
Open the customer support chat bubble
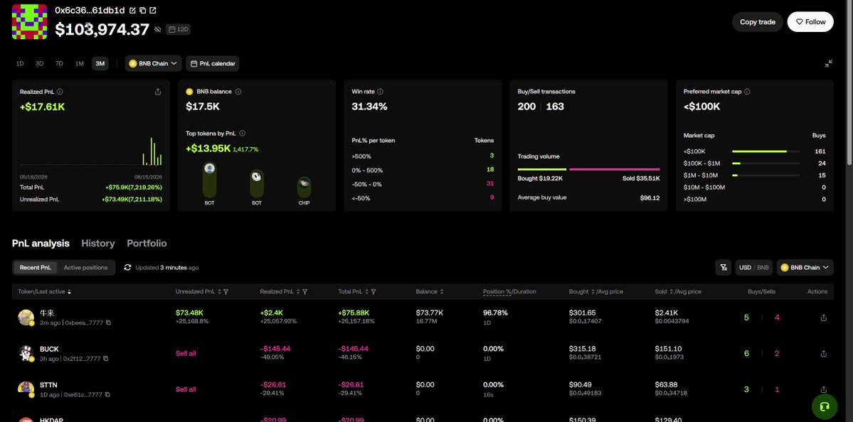[x=824, y=406]
